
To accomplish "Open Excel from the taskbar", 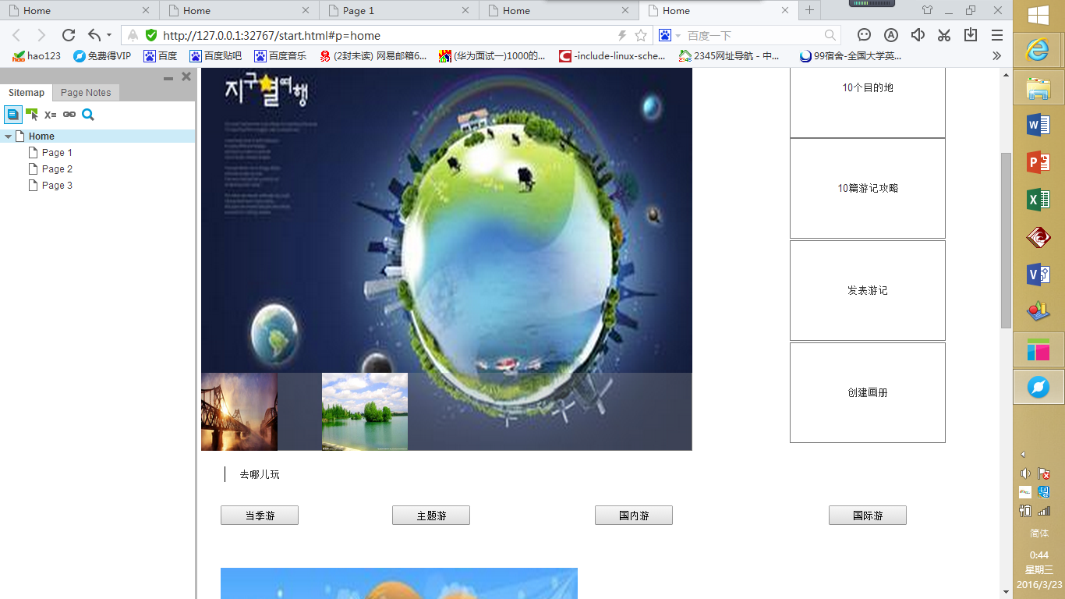I will [x=1038, y=200].
